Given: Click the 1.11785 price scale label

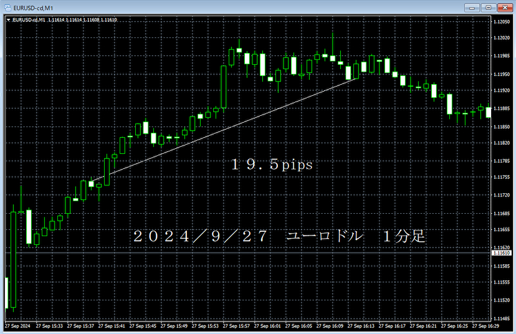Looking at the screenshot, I should point(502,161).
